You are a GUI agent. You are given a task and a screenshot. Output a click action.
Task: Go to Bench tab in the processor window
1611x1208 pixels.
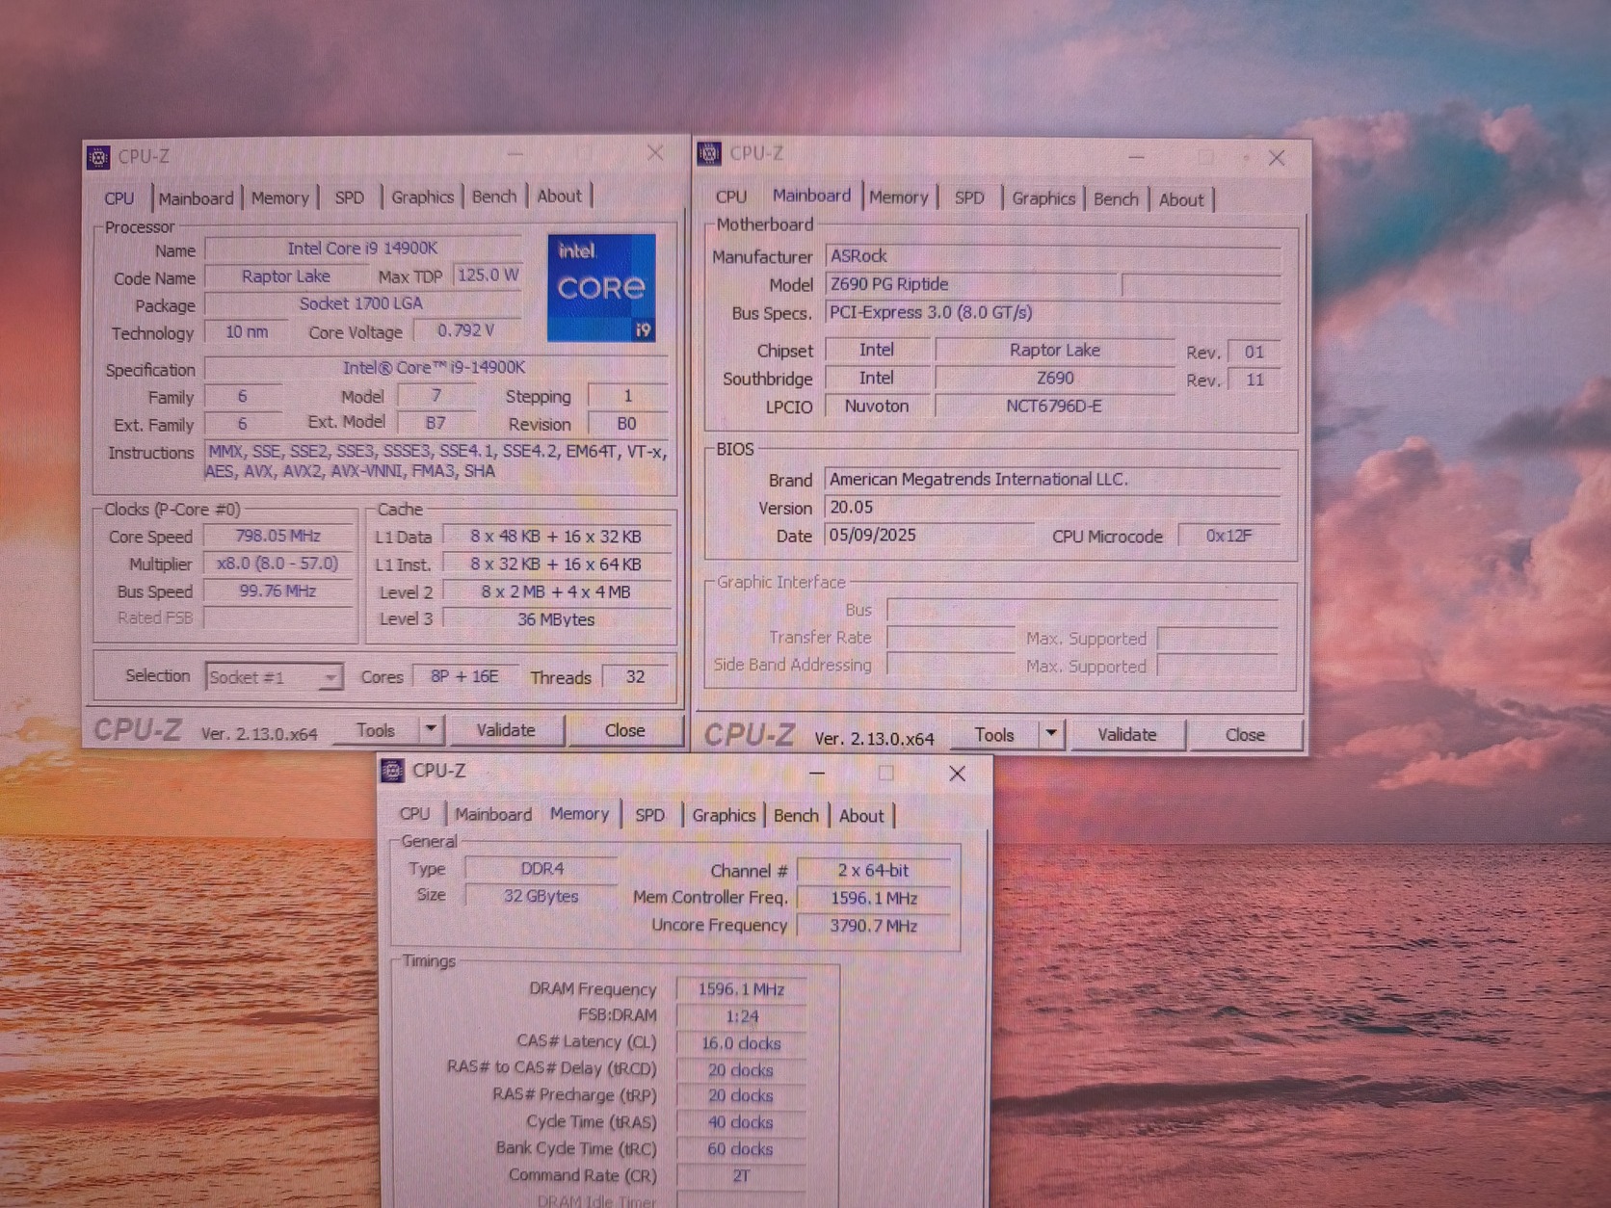(494, 197)
